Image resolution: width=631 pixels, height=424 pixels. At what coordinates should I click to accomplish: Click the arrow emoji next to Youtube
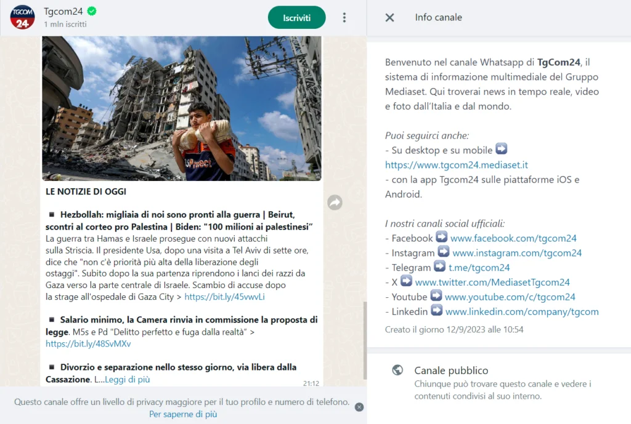436,296
